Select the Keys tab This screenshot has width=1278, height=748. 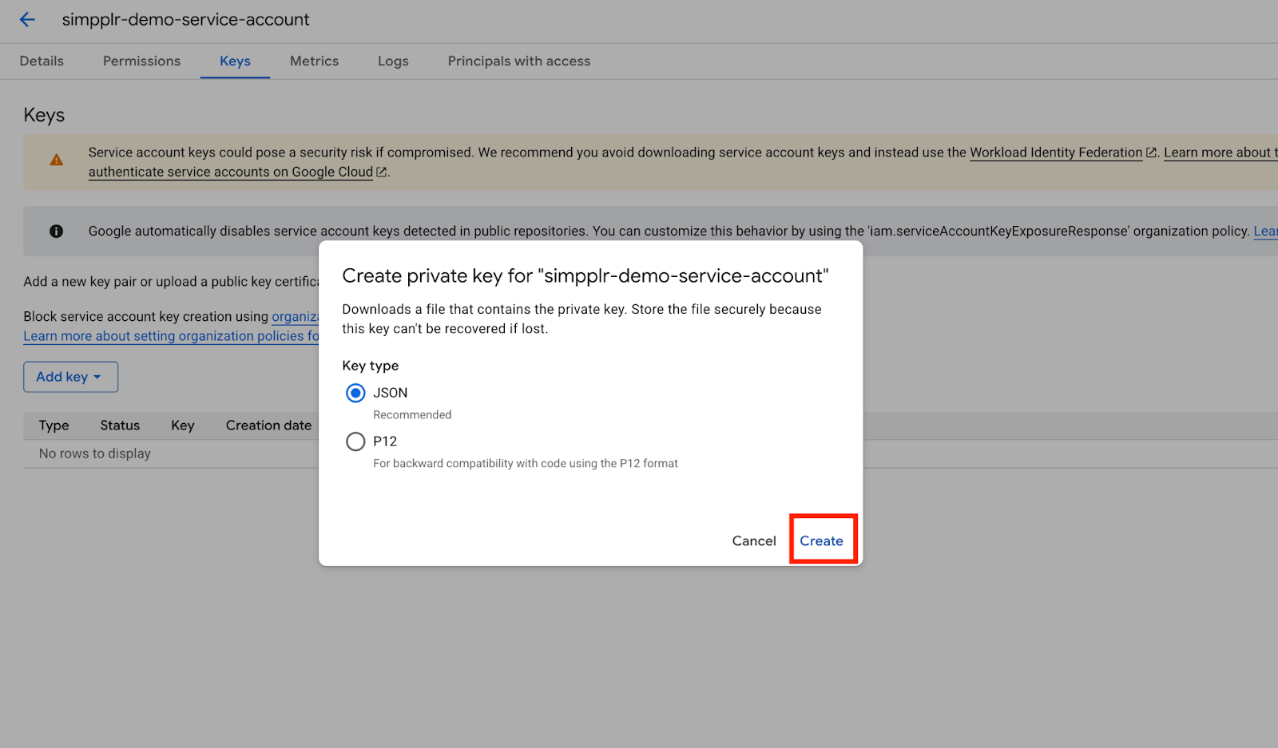click(x=235, y=61)
